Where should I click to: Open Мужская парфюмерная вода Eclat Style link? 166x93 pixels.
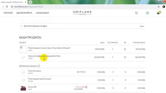(x=44, y=56)
